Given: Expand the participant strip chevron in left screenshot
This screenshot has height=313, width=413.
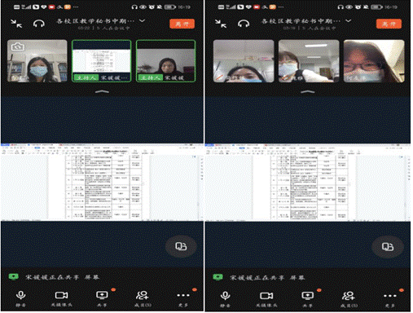Looking at the screenshot, I should [102, 92].
